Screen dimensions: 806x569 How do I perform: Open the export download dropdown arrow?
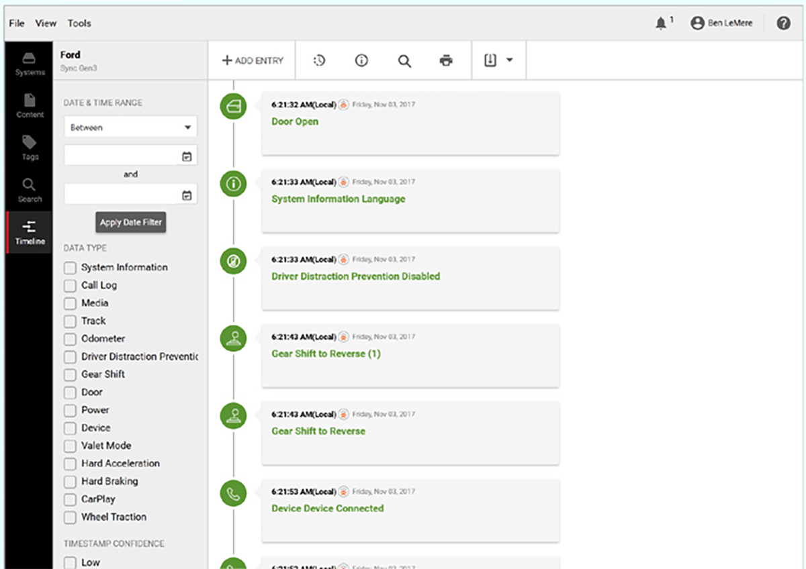pyautogui.click(x=509, y=60)
